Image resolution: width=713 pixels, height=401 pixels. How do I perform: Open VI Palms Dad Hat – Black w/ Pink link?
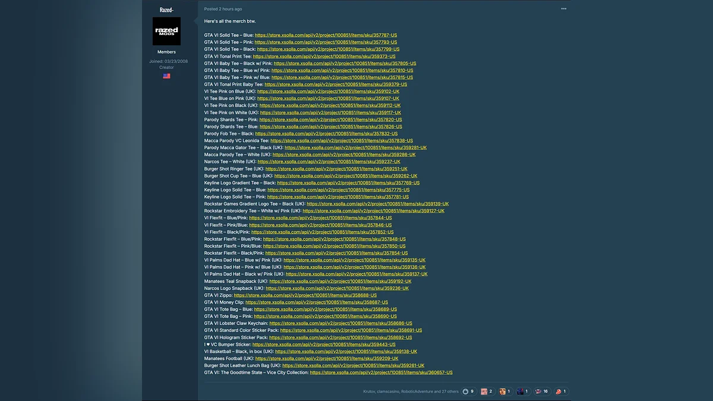[356, 274]
